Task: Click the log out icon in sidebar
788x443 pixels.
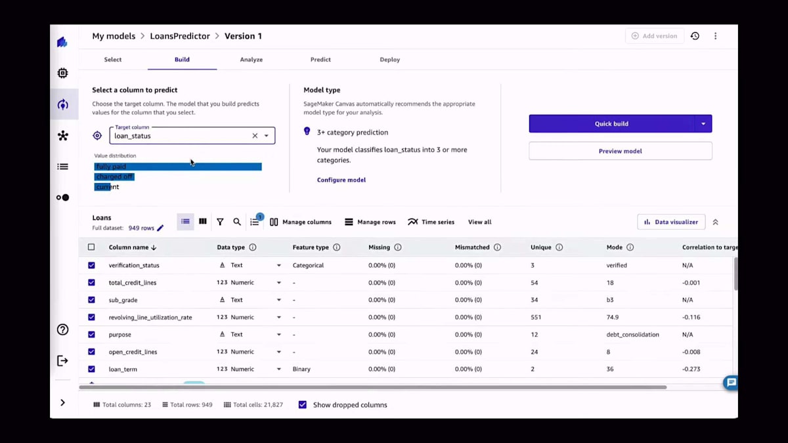Action: (x=62, y=360)
